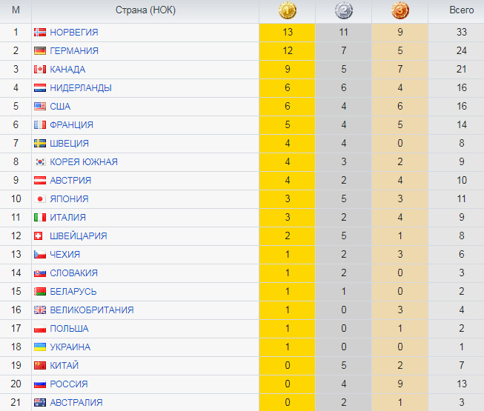484x411 pixels.
Task: Click the bronze medal column icon
Action: 400,11
